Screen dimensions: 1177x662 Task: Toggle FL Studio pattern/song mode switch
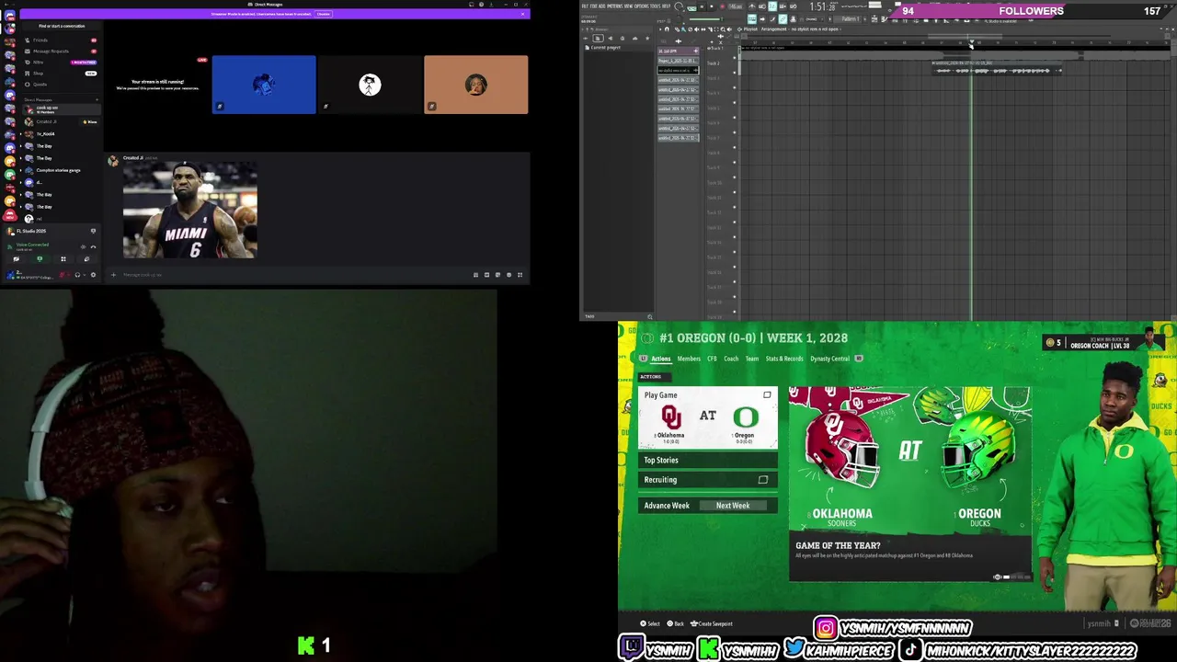[x=691, y=7]
